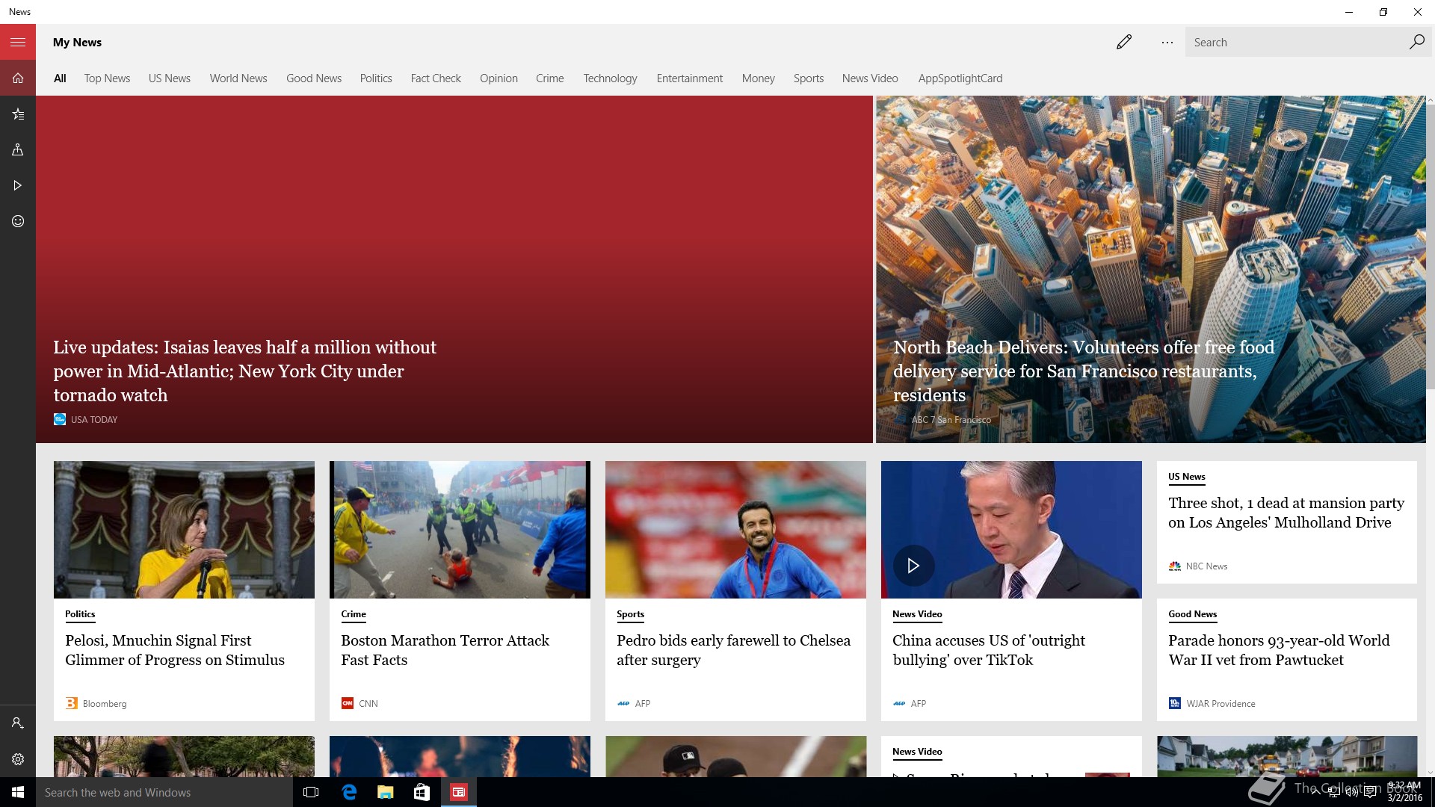Read Pedro bids early farewell to Chelsea
1435x807 pixels.
tap(733, 650)
